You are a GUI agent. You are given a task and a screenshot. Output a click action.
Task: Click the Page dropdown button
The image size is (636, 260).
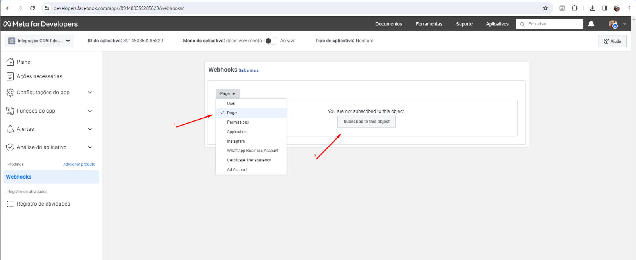[x=228, y=93]
